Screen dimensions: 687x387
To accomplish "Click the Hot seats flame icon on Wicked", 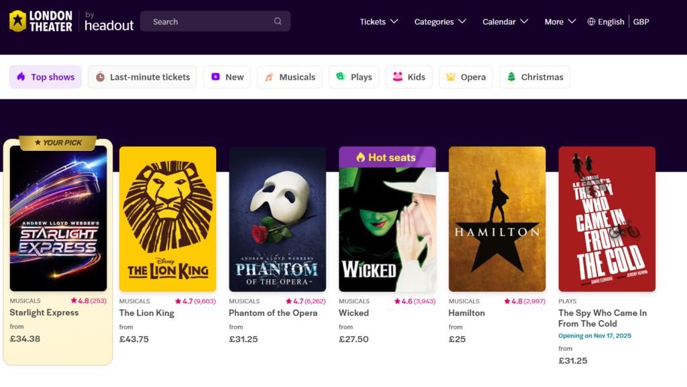I will [x=360, y=157].
